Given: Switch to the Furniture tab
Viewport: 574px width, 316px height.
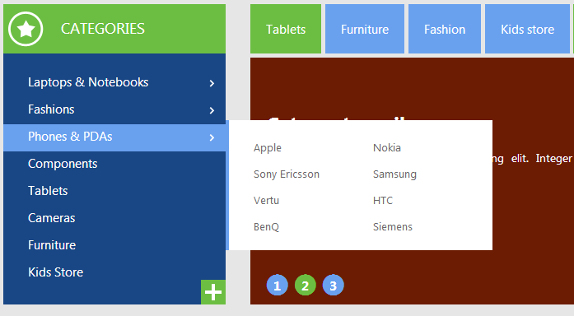Looking at the screenshot, I should coord(365,29).
